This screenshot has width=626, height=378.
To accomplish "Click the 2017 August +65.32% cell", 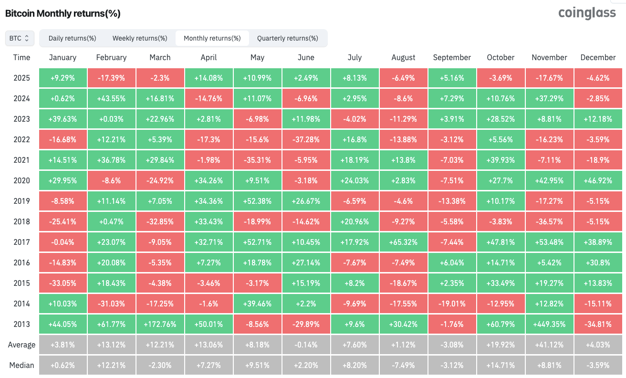I will (x=403, y=242).
